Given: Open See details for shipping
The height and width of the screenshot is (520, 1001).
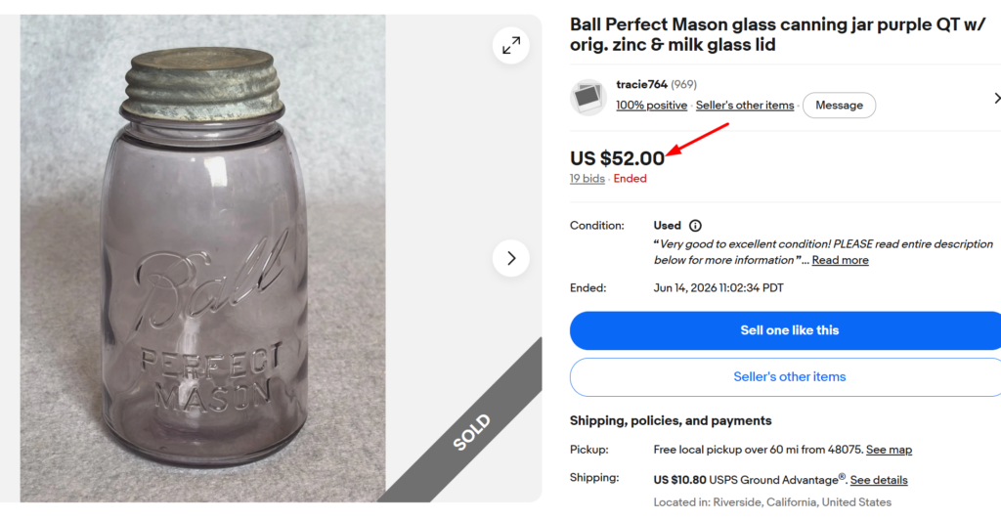Looking at the screenshot, I should [879, 480].
